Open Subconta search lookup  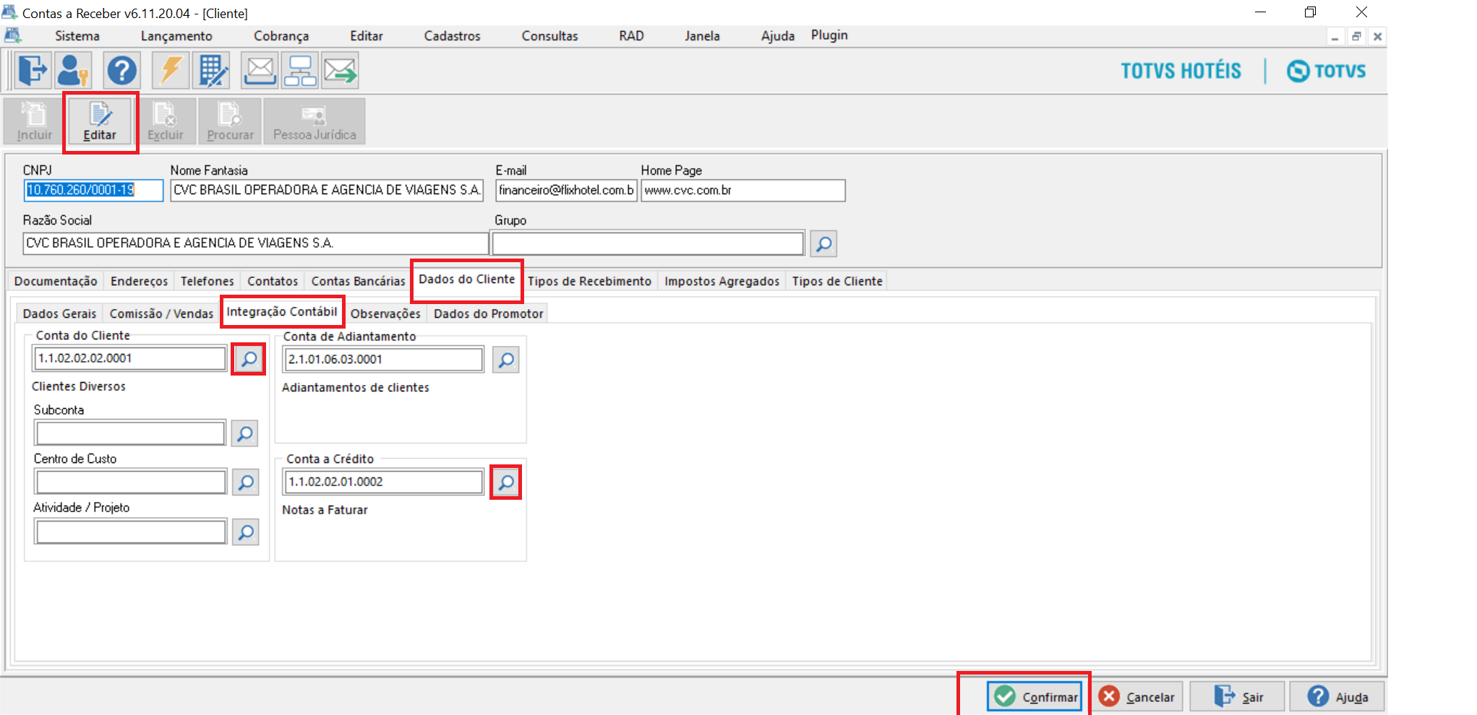(245, 433)
